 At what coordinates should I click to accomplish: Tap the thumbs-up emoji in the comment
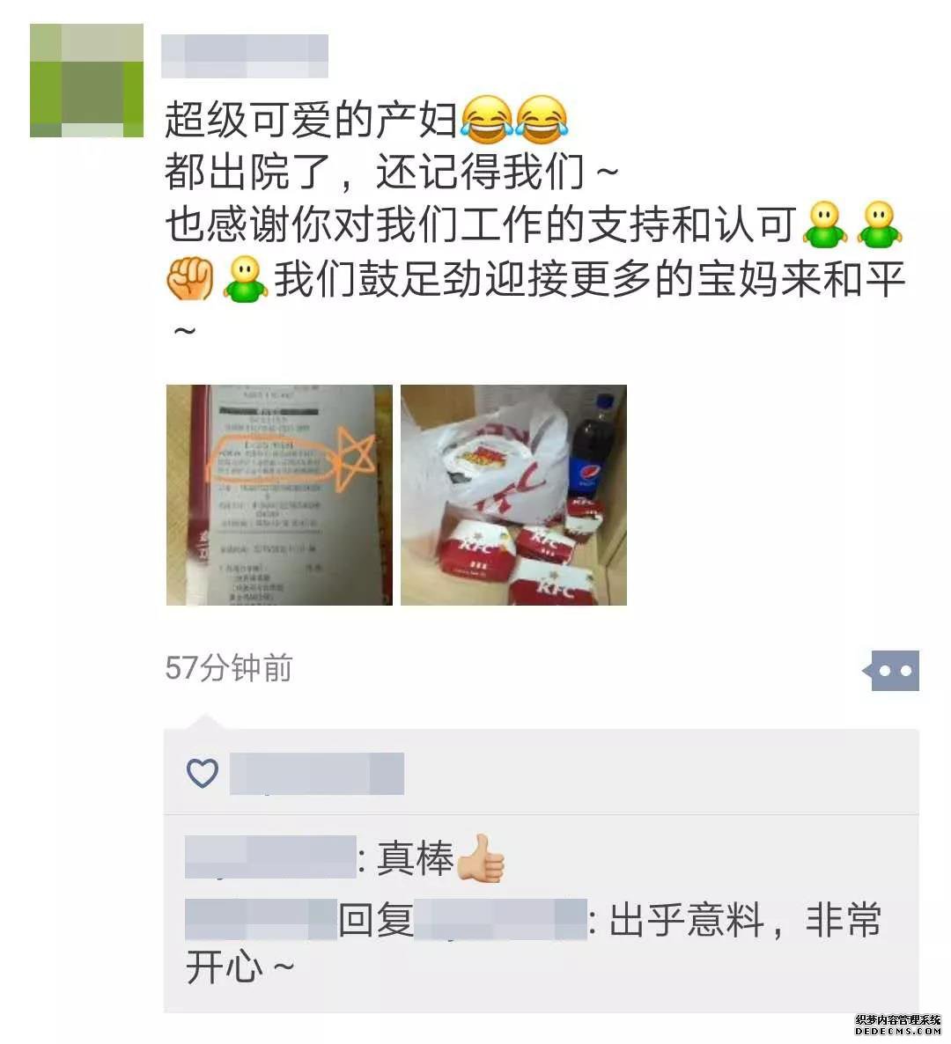[481, 858]
